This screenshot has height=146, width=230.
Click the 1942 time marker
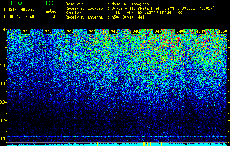coord(47,31)
